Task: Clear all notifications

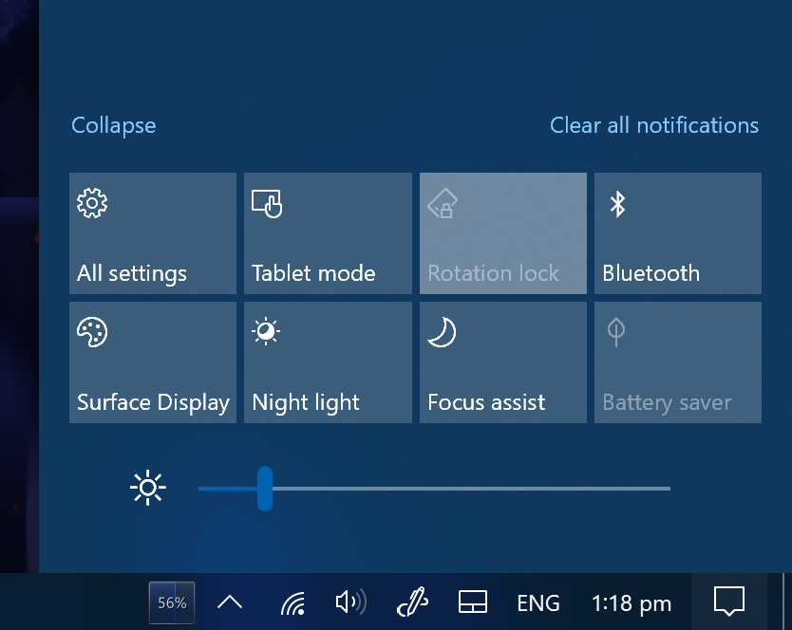Action: click(654, 125)
